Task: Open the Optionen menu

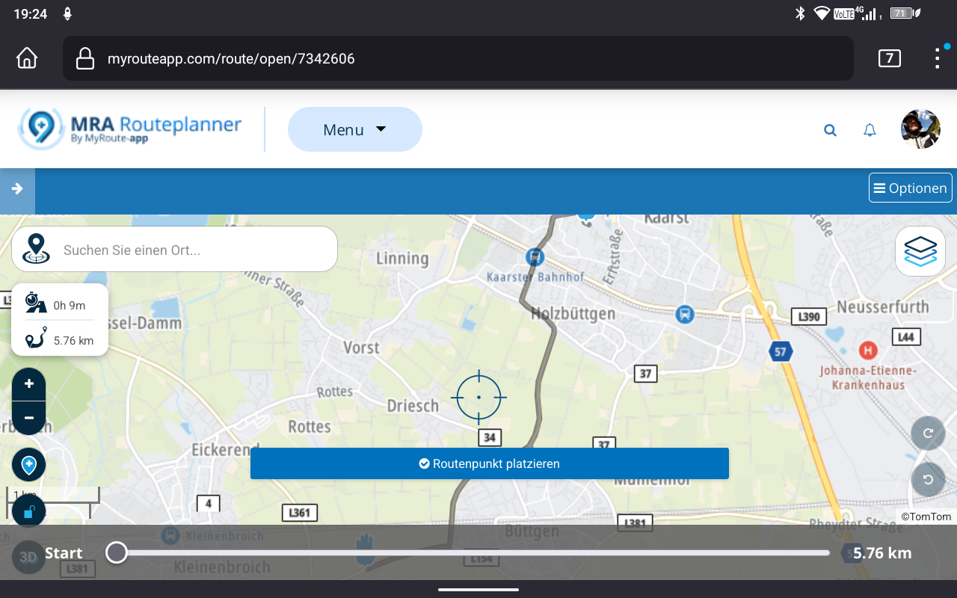Action: [911, 188]
